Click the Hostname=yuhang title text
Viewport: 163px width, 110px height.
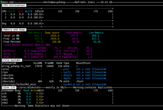(54, 2)
